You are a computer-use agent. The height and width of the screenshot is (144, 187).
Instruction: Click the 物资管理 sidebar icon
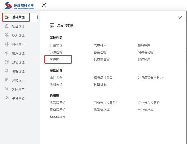[x=7, y=53]
